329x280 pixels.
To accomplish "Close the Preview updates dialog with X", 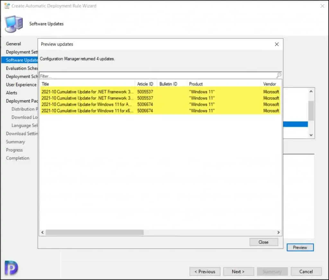I will pos(277,44).
